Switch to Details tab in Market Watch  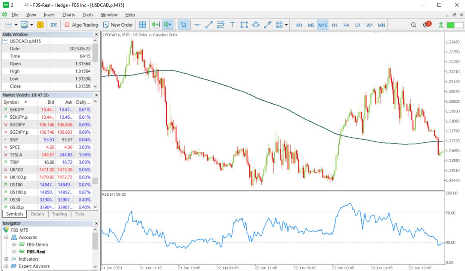coord(37,214)
